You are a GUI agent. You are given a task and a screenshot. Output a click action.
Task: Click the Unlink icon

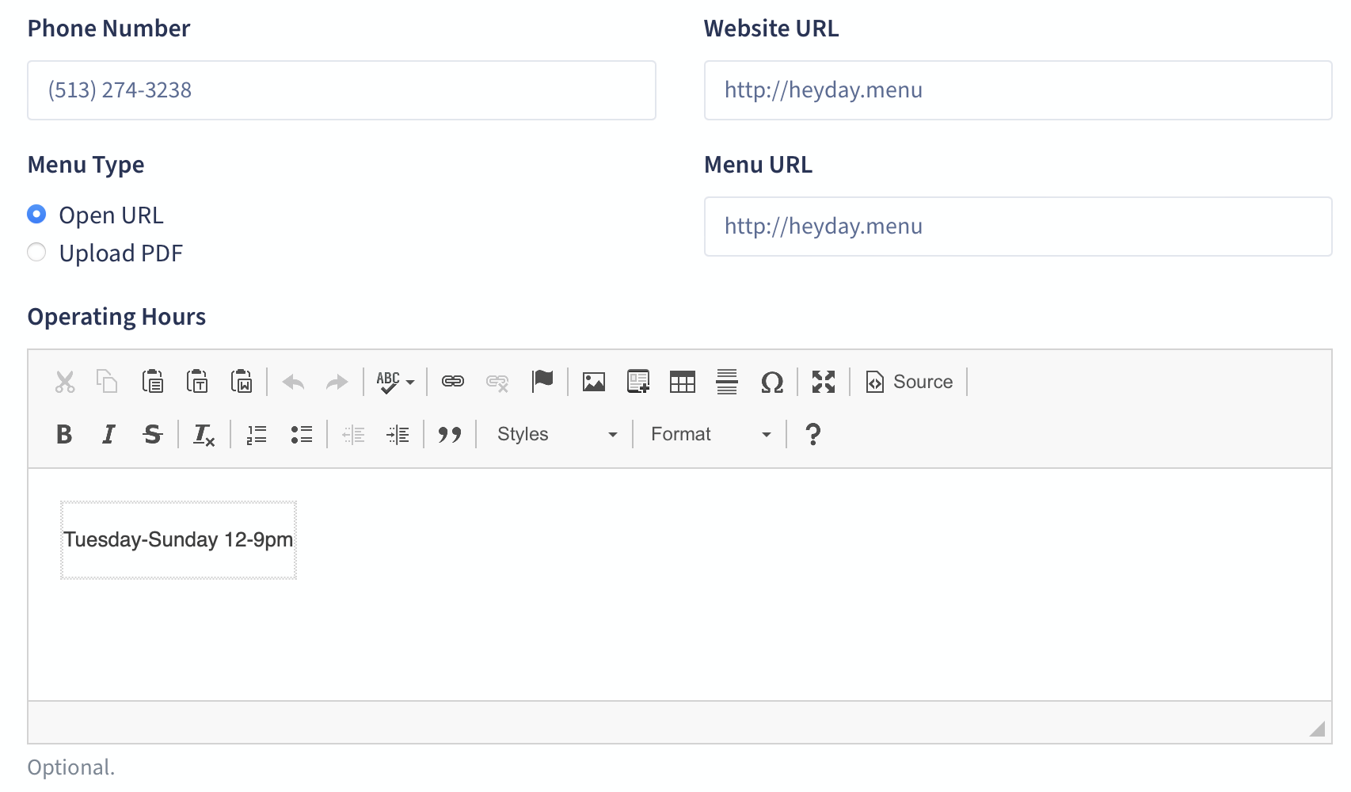click(497, 383)
